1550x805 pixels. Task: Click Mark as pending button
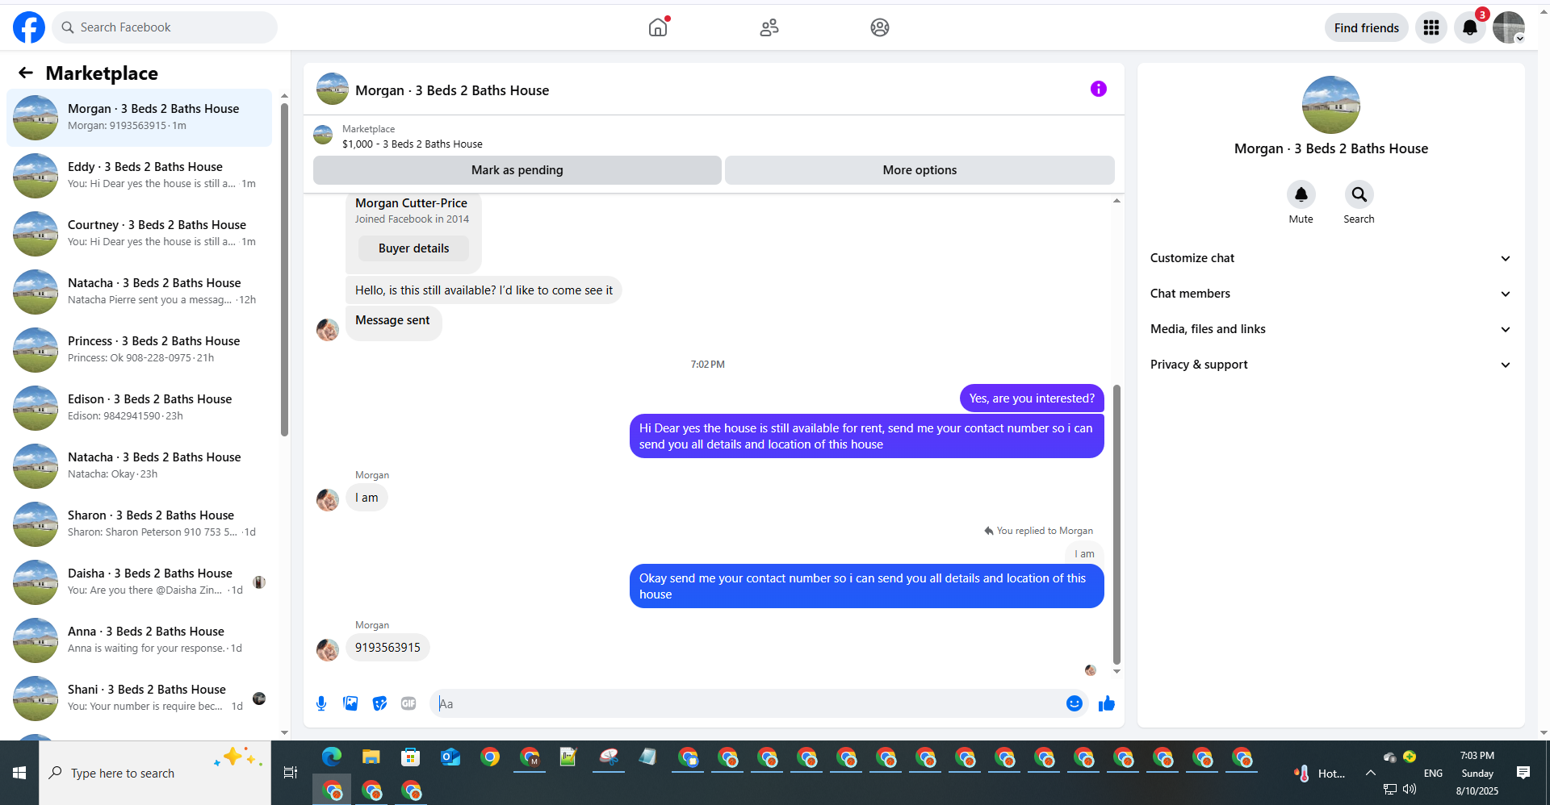(517, 170)
